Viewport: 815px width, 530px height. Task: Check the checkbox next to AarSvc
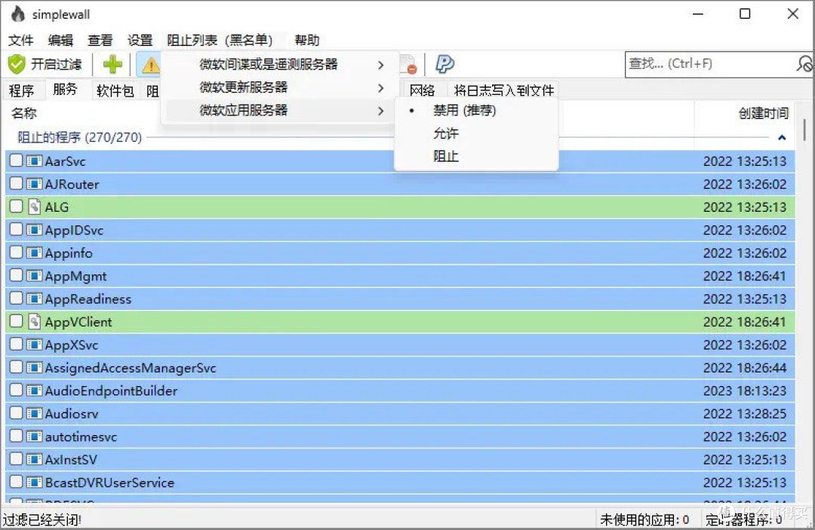click(x=16, y=161)
